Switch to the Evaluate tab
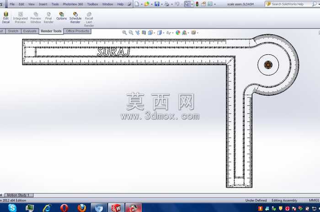Viewport: 320px width, 212px height. [x=30, y=31]
